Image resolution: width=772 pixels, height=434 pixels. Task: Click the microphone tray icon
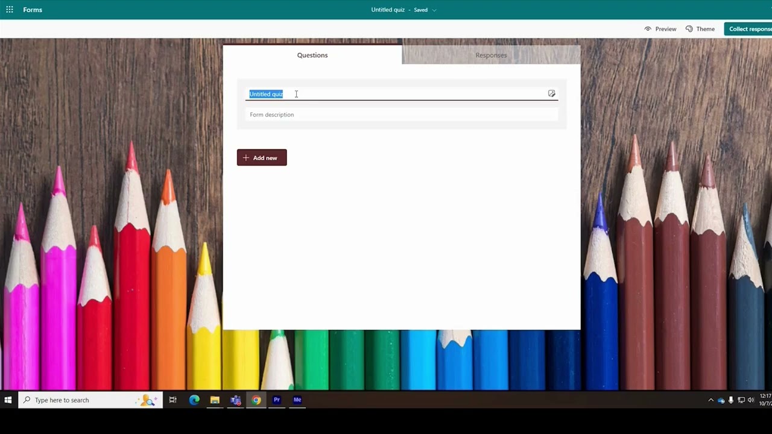tap(731, 400)
